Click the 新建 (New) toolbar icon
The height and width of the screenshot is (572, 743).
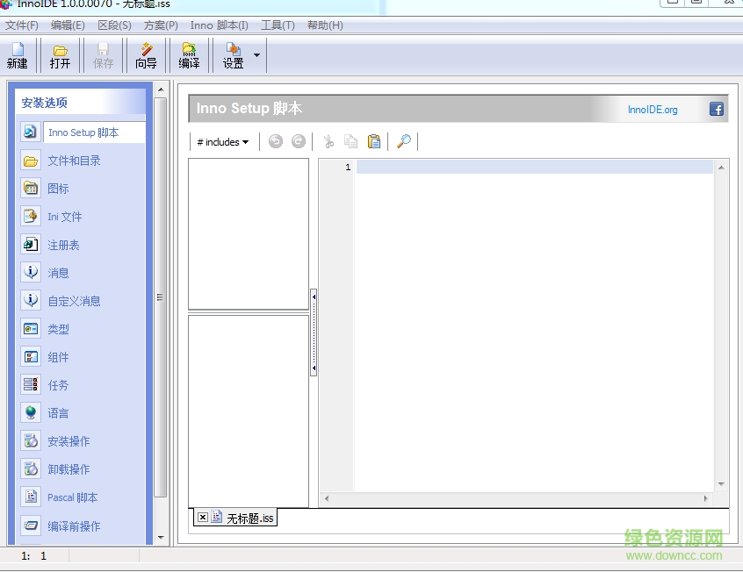tap(18, 55)
